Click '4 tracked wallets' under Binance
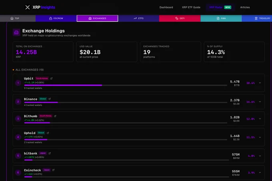 33,105
